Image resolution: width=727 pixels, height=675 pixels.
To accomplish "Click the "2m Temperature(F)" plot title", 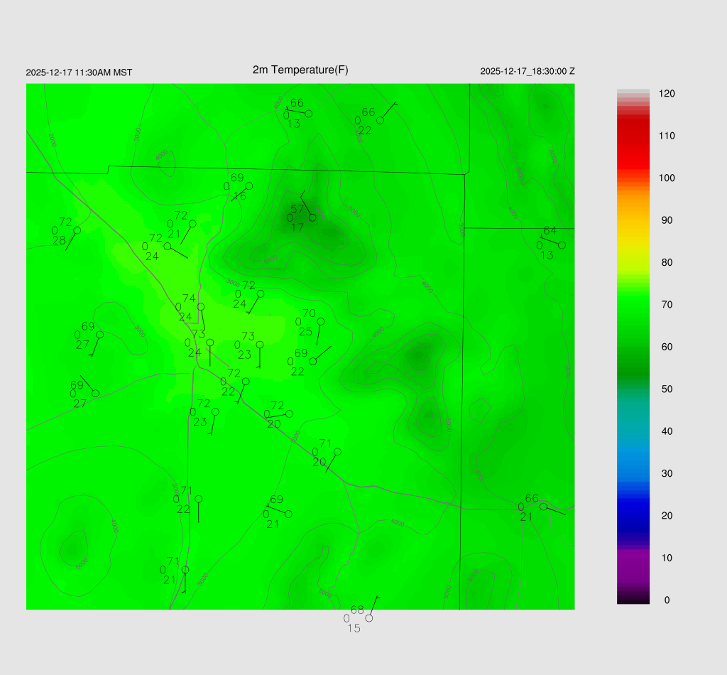I will 300,70.
